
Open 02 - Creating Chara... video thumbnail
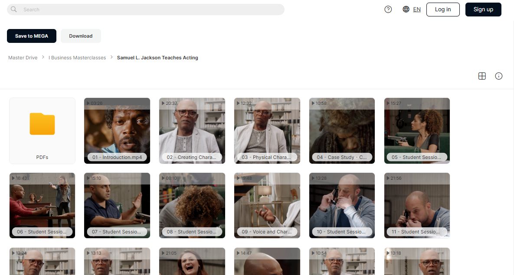(x=192, y=131)
